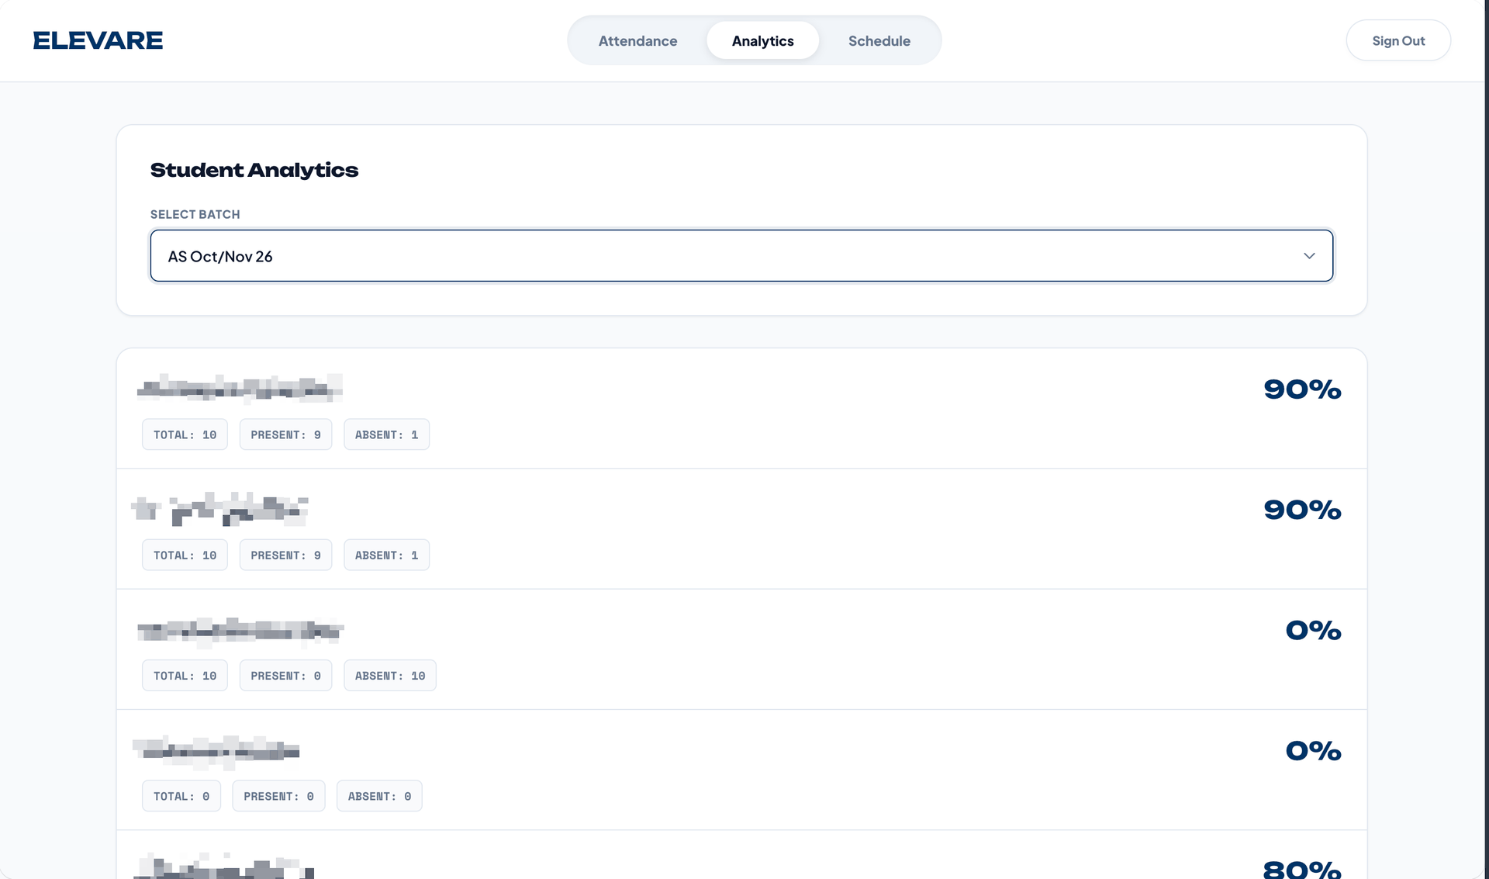
Task: Click the ELEVARE logo
Action: point(98,40)
